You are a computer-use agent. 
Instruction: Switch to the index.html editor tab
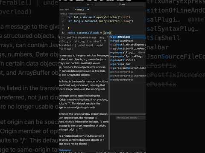click(x=64, y=10)
